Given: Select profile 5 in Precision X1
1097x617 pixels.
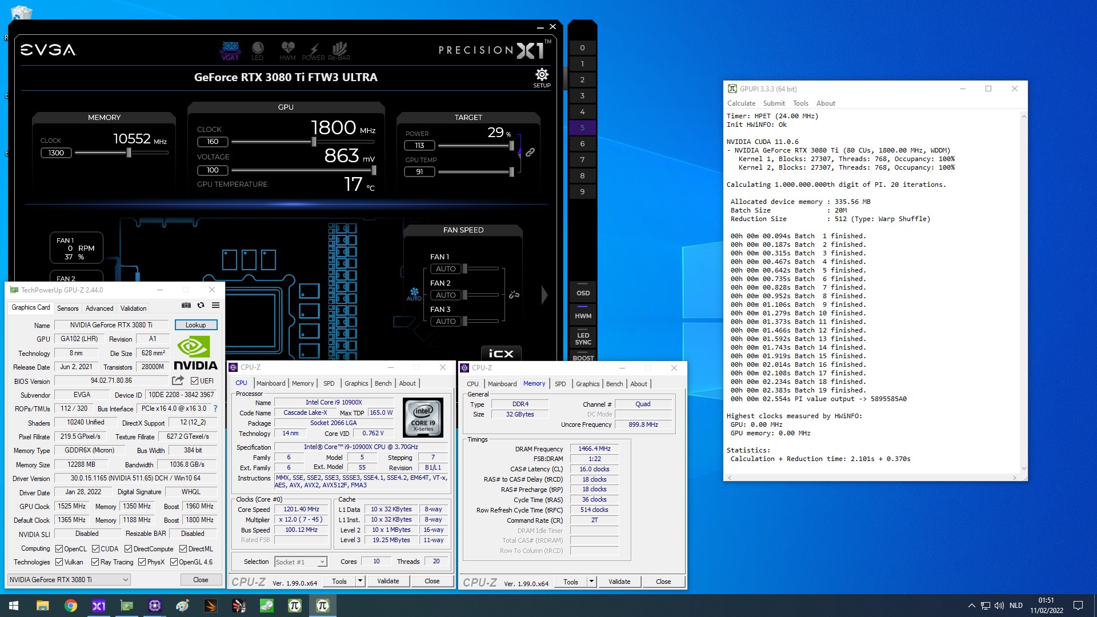Looking at the screenshot, I should 582,127.
